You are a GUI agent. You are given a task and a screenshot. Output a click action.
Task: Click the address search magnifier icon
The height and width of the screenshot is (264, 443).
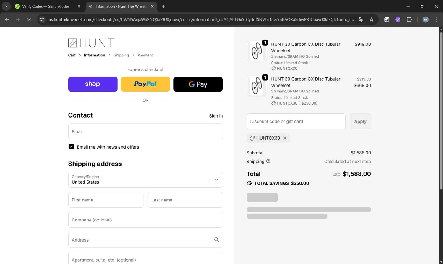coord(216,240)
